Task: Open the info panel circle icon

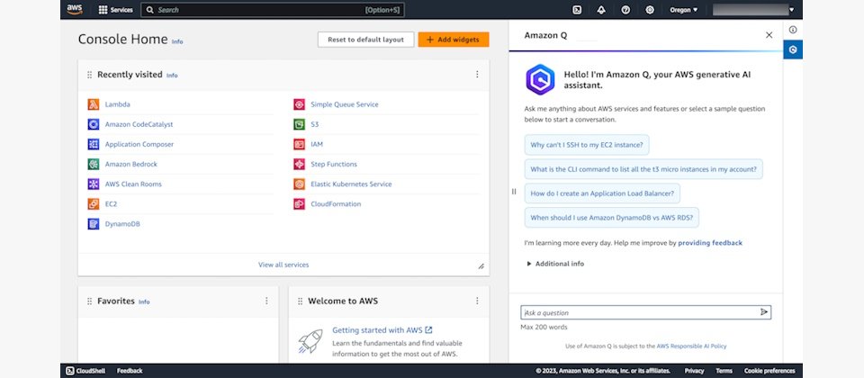Action: tap(792, 30)
